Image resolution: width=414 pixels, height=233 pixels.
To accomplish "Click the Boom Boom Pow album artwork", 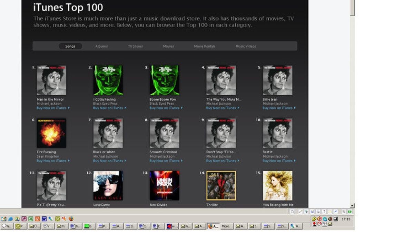I will coord(165,80).
